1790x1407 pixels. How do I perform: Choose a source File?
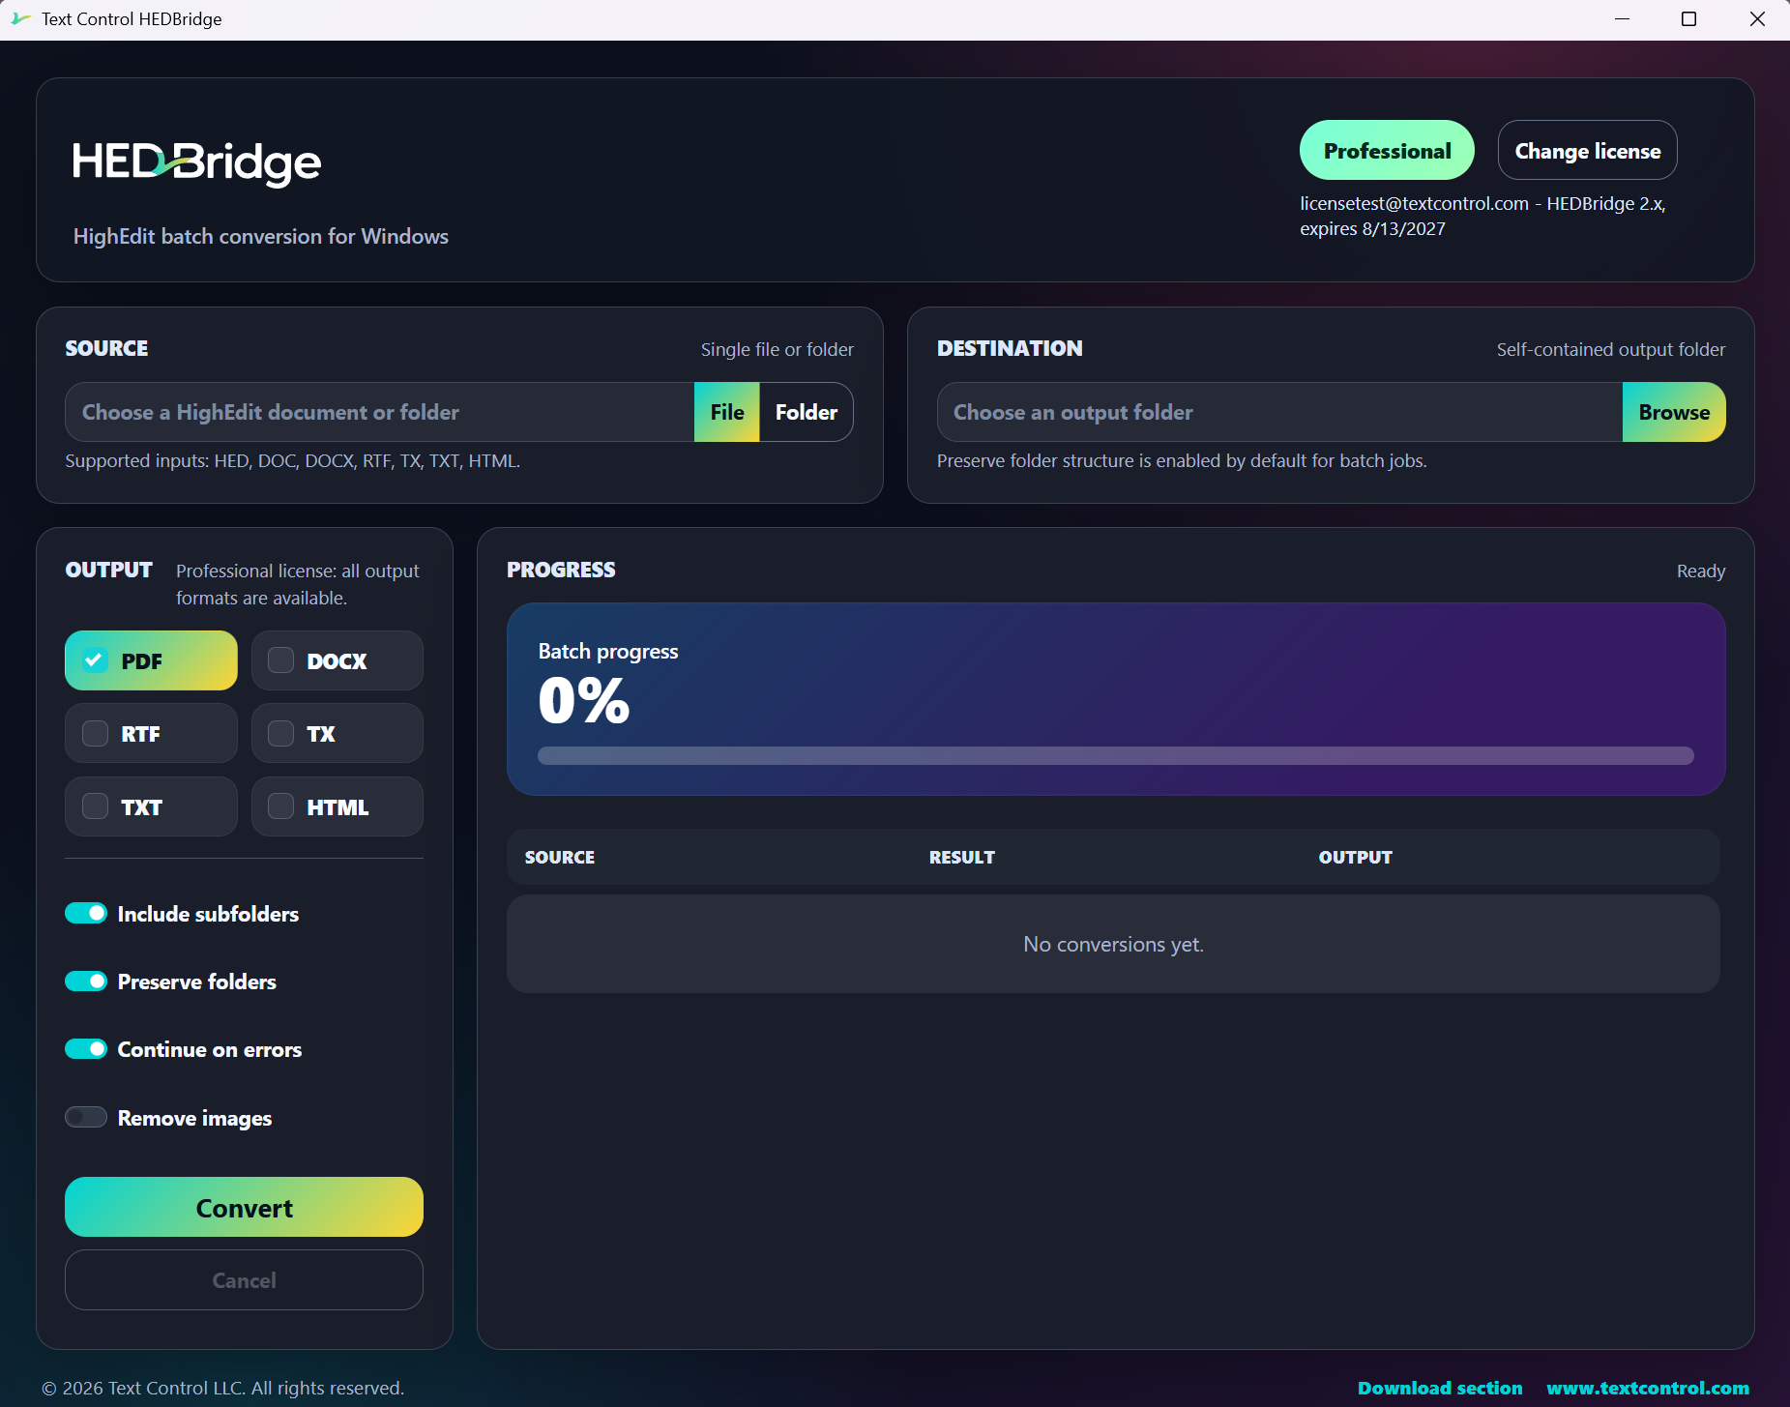(727, 412)
